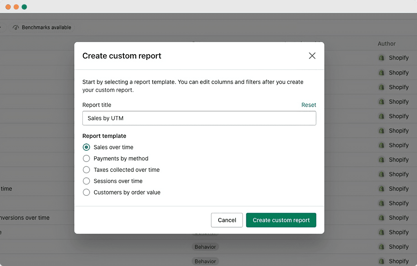Click the macOS orange minimize window button
Image resolution: width=417 pixels, height=266 pixels.
pos(16,7)
